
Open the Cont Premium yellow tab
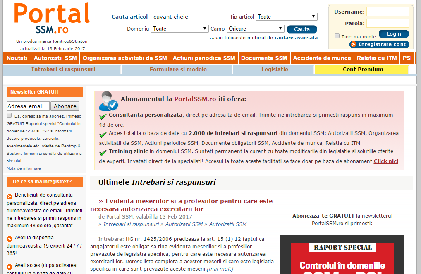(x=363, y=70)
